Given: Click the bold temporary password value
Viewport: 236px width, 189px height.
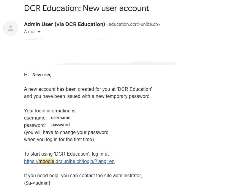Looking at the screenshot, I should (60, 125).
